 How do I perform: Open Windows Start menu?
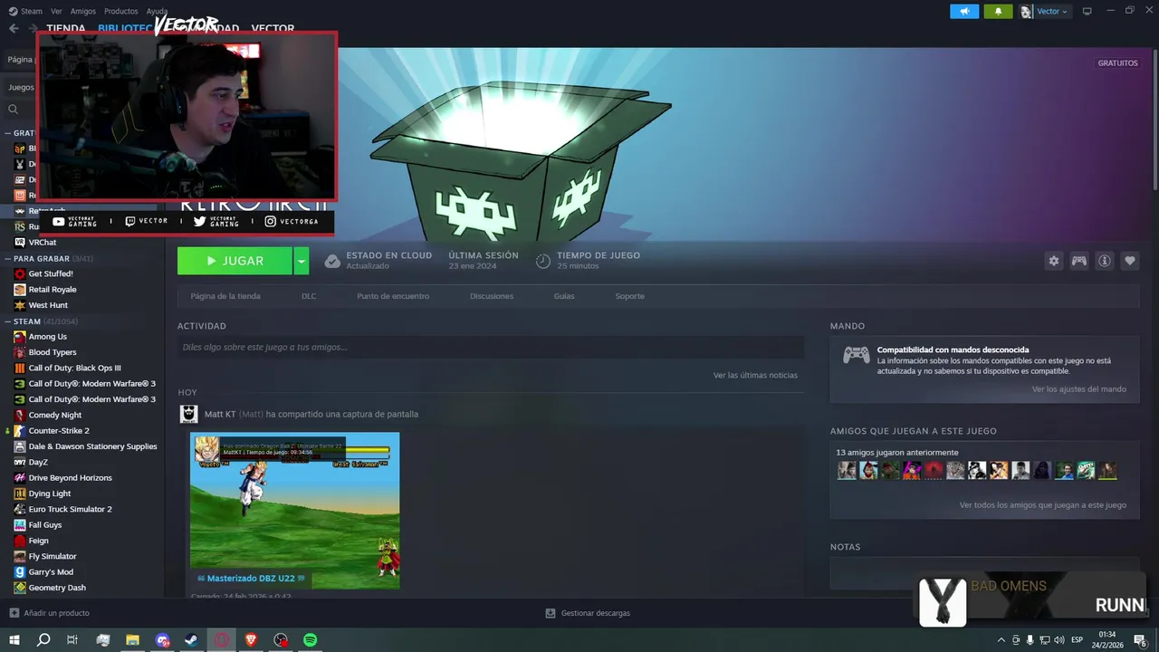click(14, 639)
